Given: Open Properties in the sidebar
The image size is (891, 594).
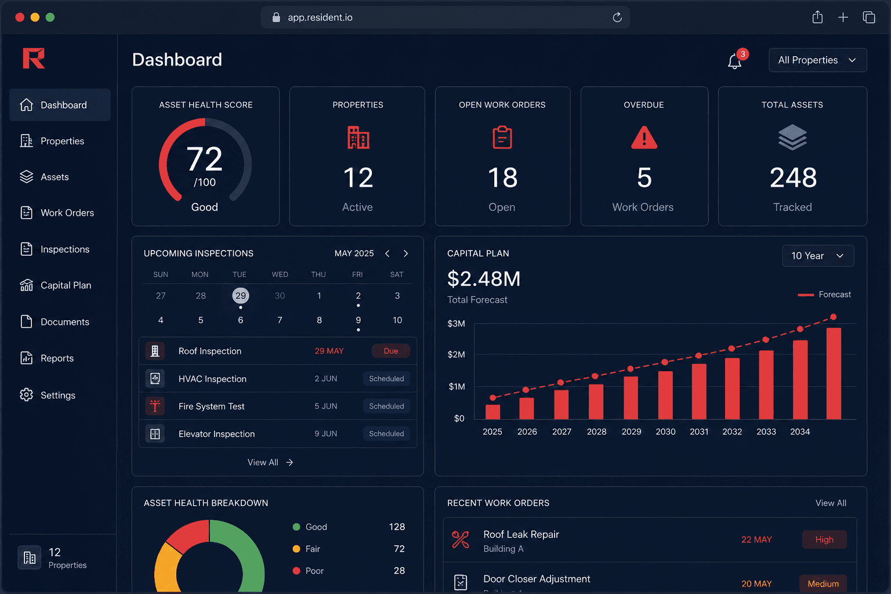Looking at the screenshot, I should (x=60, y=141).
